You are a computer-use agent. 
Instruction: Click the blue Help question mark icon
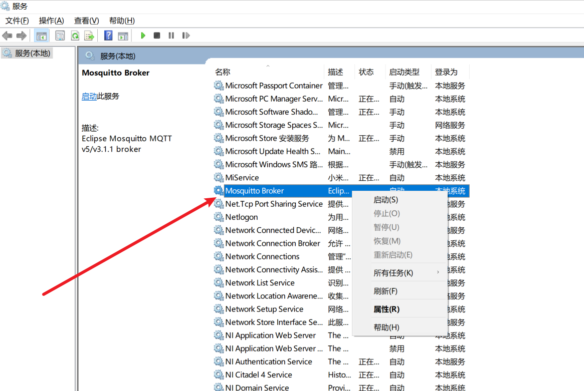click(x=108, y=36)
